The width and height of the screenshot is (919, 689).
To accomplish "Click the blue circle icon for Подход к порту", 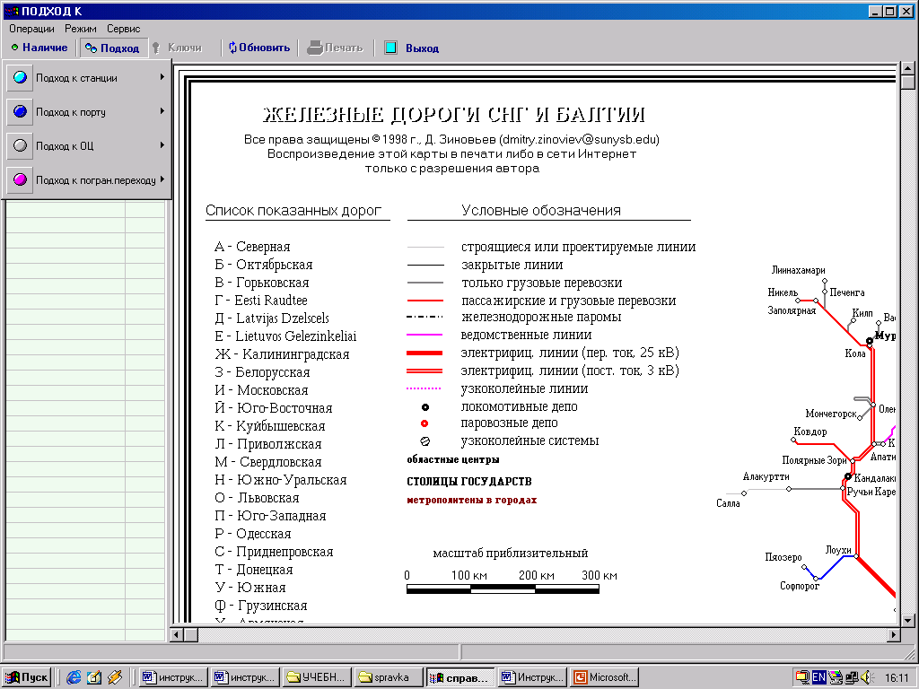I will (x=20, y=111).
